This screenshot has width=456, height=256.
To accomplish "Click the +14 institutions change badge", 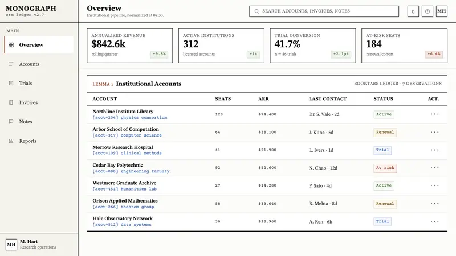I will pyautogui.click(x=253, y=54).
